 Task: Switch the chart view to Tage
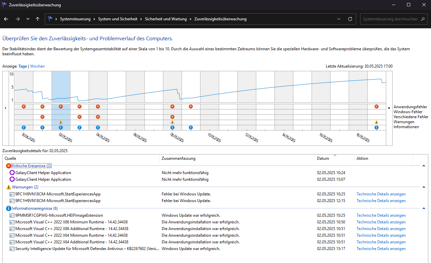point(23,66)
